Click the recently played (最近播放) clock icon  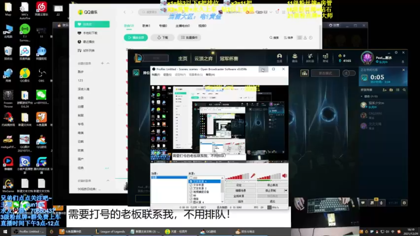coord(79,42)
